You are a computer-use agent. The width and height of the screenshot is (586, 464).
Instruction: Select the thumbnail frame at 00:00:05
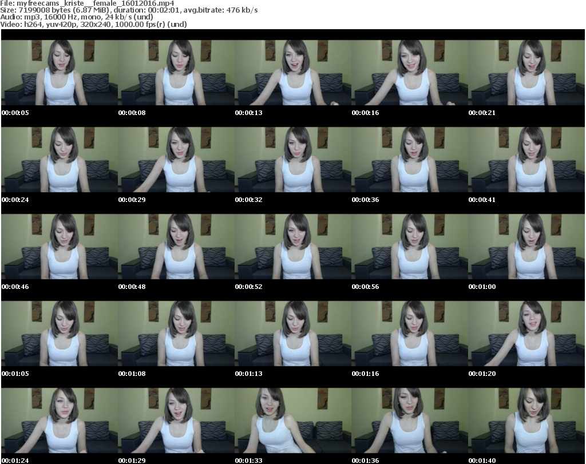(x=60, y=73)
